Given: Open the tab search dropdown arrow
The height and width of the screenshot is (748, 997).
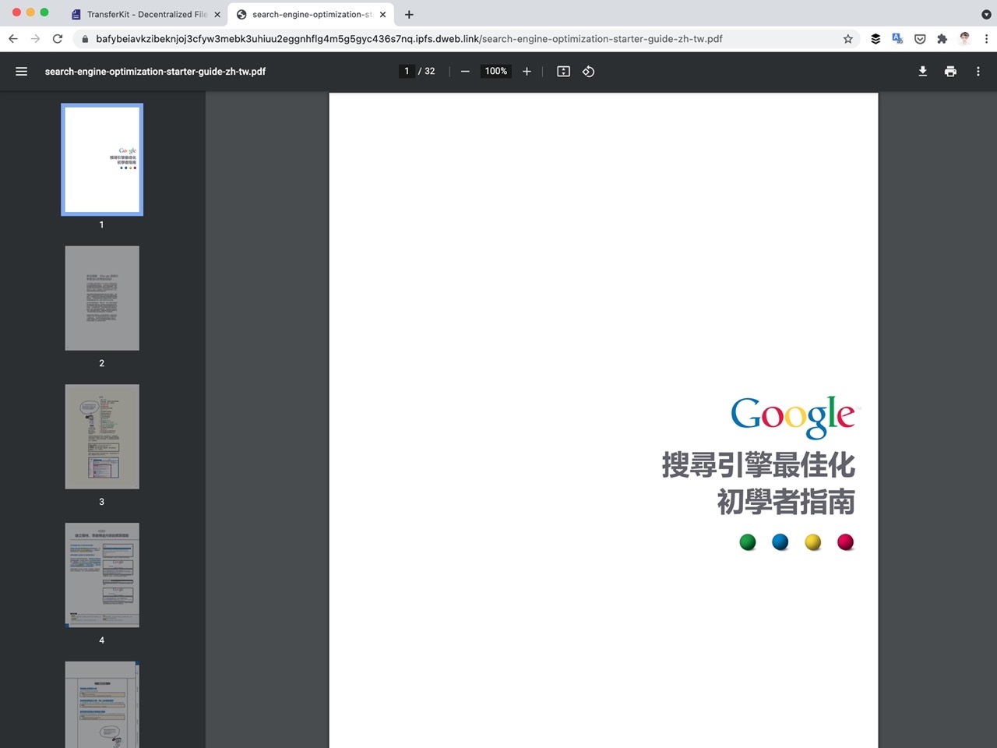Looking at the screenshot, I should (986, 14).
